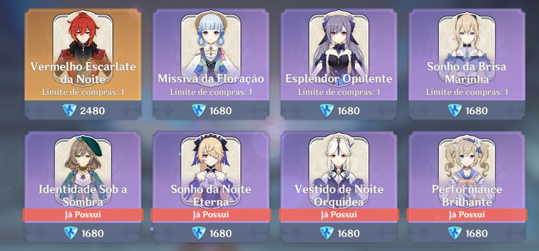Select Lisa's Identidade Sob a Sombra portrait

83,171
